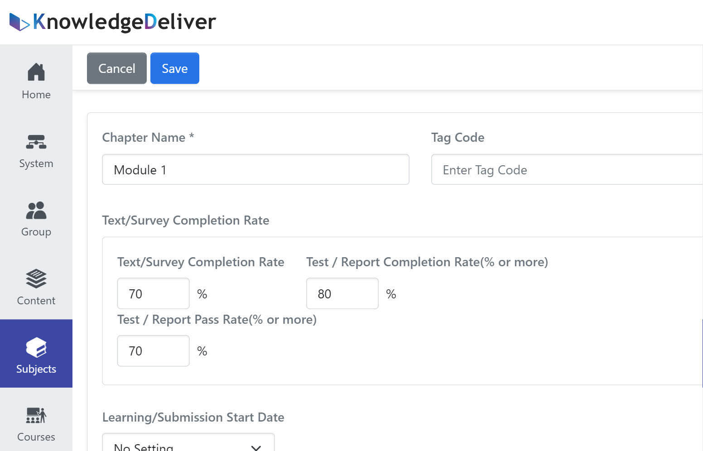Screen dimensions: 703x451
Task: Click the KnowledgeDeliver logo
Action: click(x=113, y=22)
